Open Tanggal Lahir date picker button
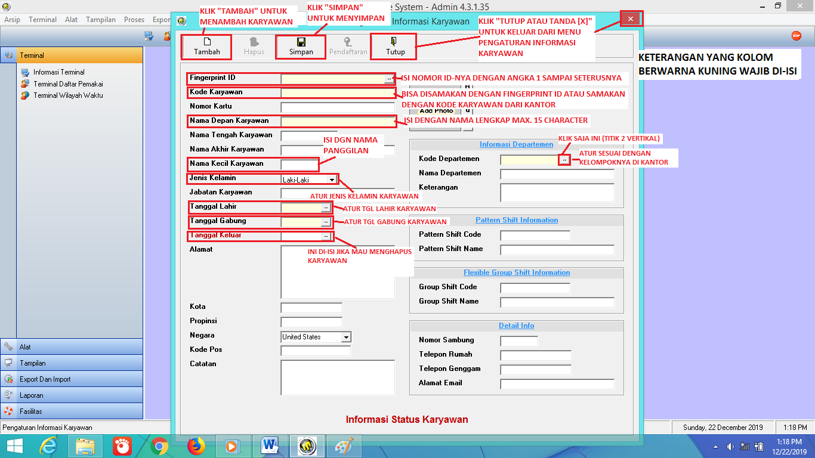This screenshot has width=815, height=458. tap(325, 208)
